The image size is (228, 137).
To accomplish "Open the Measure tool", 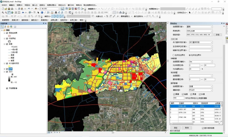I will point(52,12).
